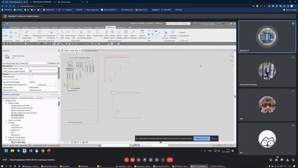Run the Сбор НГ по участкам tool

(x=81, y=34)
